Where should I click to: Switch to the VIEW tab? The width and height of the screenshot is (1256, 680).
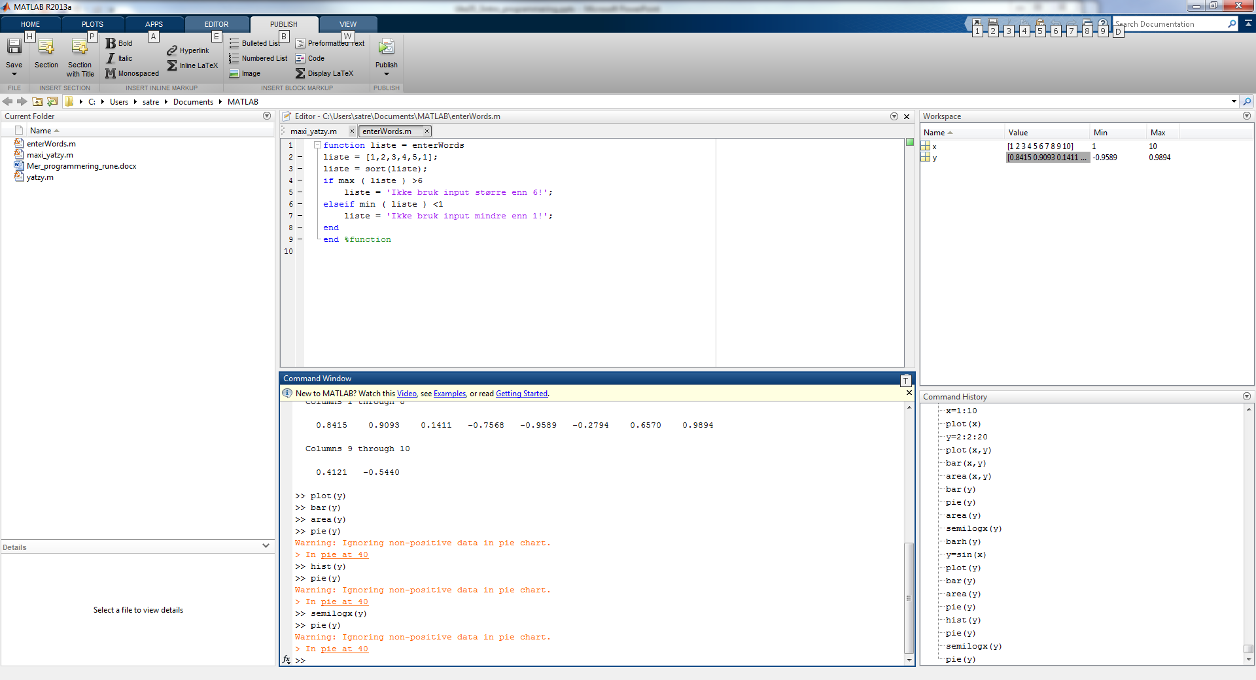tap(348, 24)
